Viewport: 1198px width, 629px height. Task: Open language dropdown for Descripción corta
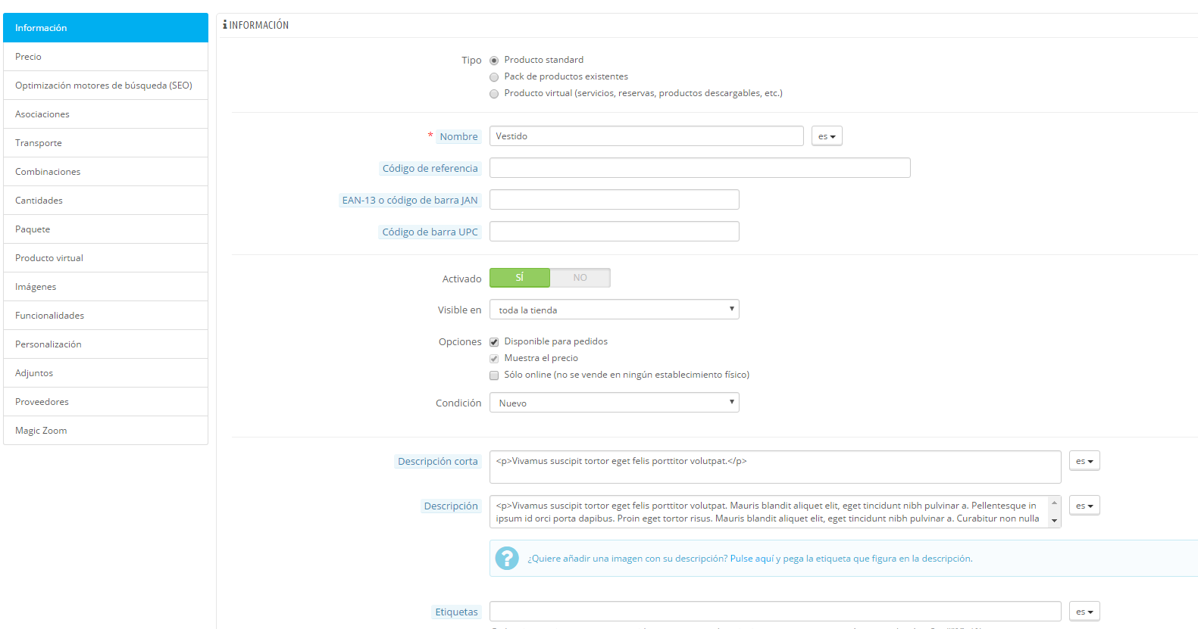click(1084, 461)
